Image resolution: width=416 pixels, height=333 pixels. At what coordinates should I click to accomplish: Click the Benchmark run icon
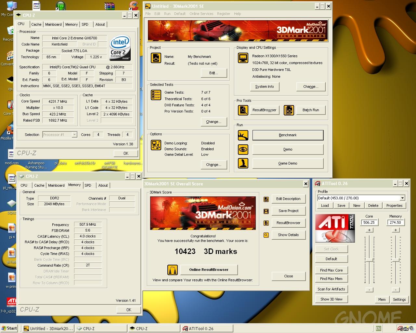(243, 135)
